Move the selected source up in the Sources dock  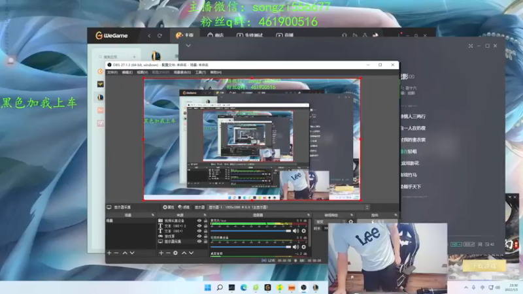(x=184, y=253)
